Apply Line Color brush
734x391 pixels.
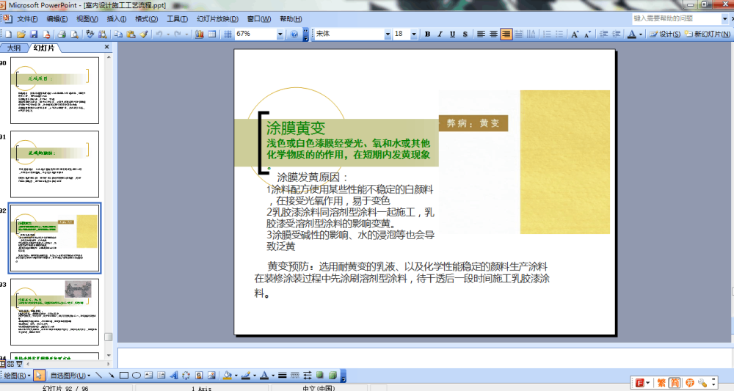[x=246, y=375]
